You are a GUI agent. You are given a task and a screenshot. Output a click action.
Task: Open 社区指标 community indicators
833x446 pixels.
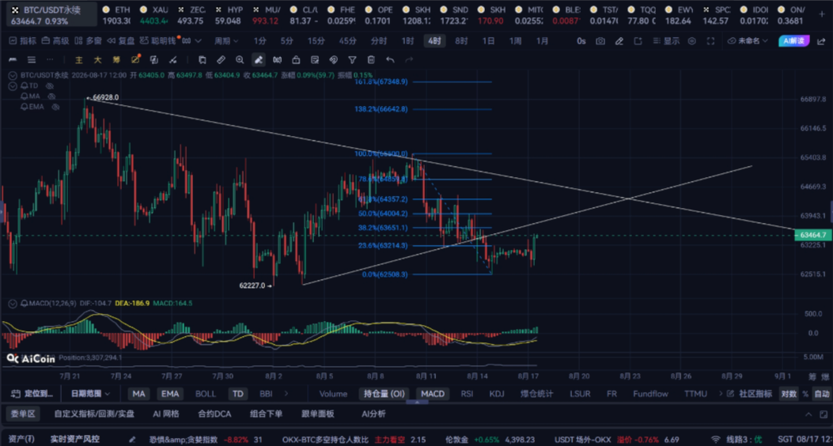coord(752,394)
